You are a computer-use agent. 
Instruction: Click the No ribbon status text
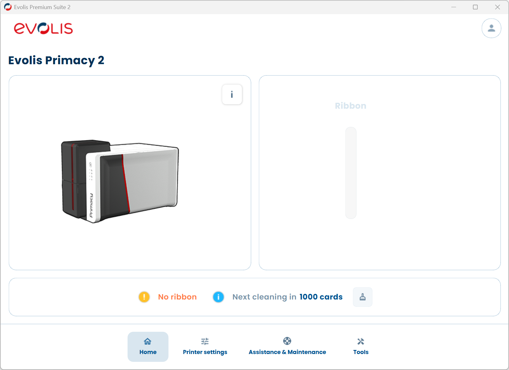click(177, 297)
